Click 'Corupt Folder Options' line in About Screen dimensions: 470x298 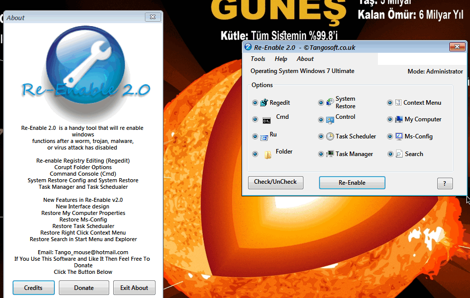click(83, 167)
